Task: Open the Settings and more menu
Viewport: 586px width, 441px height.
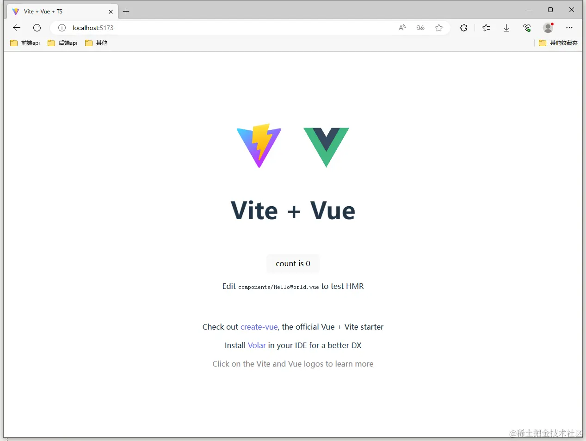Action: [x=569, y=28]
